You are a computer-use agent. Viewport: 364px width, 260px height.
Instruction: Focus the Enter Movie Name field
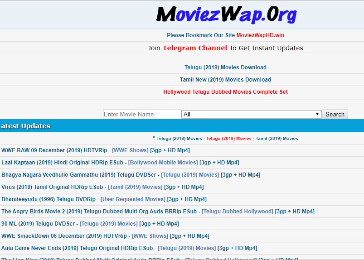pyautogui.click(x=142, y=114)
